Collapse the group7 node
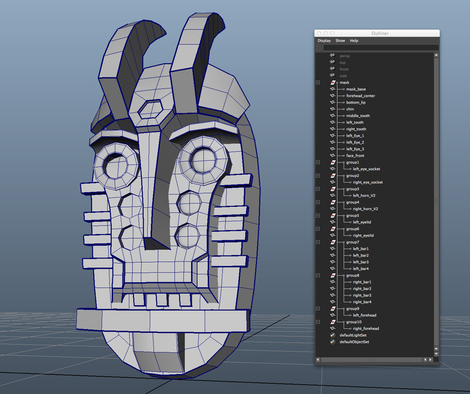 coord(318,242)
